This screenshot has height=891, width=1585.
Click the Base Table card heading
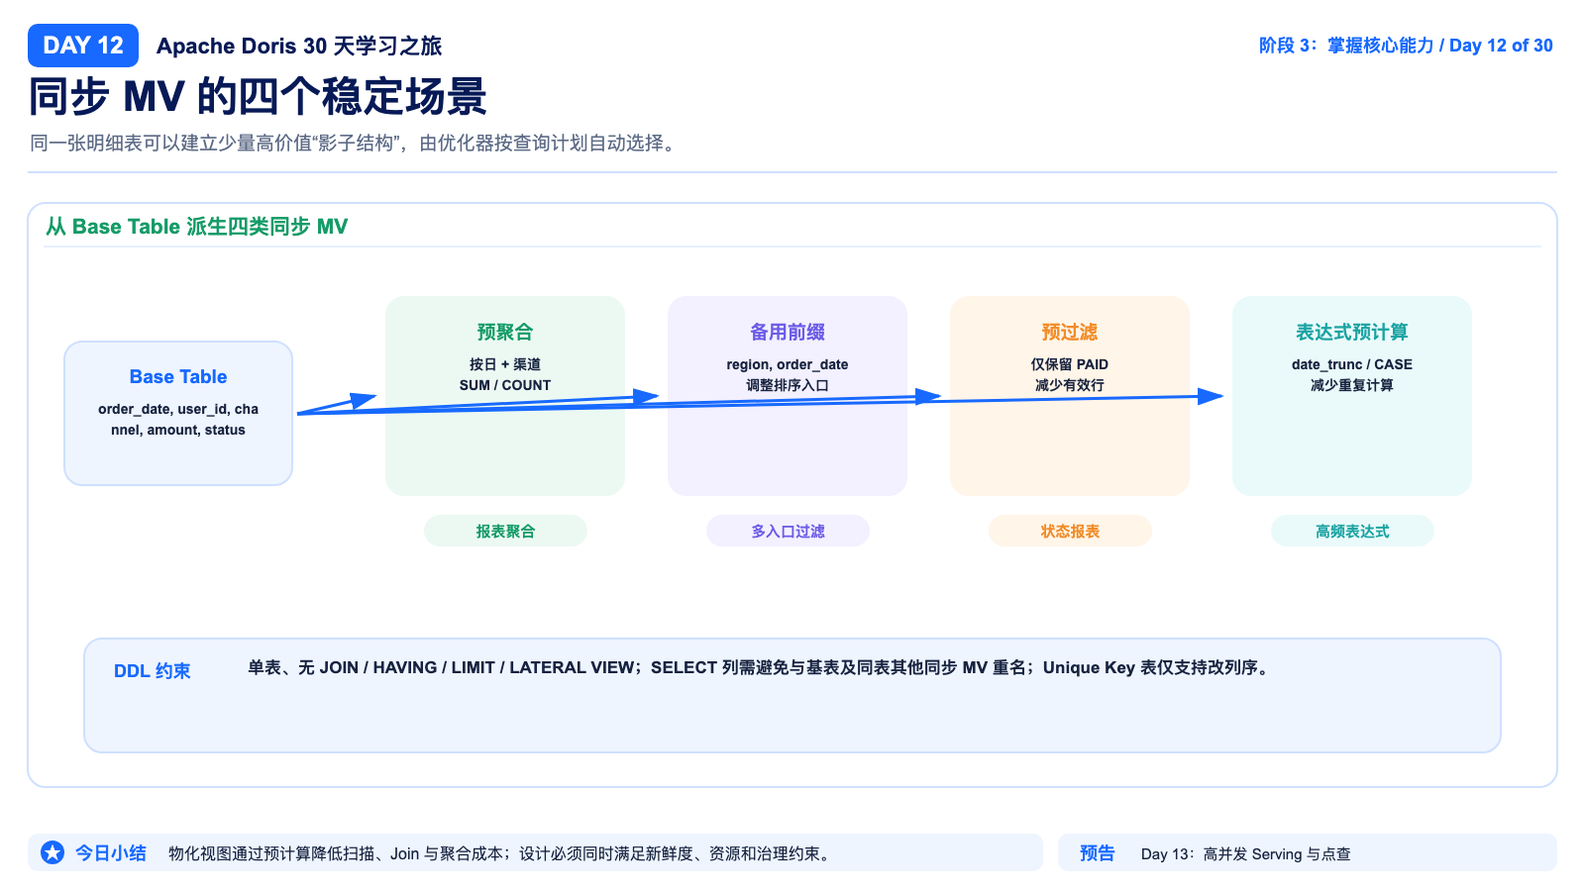[178, 376]
